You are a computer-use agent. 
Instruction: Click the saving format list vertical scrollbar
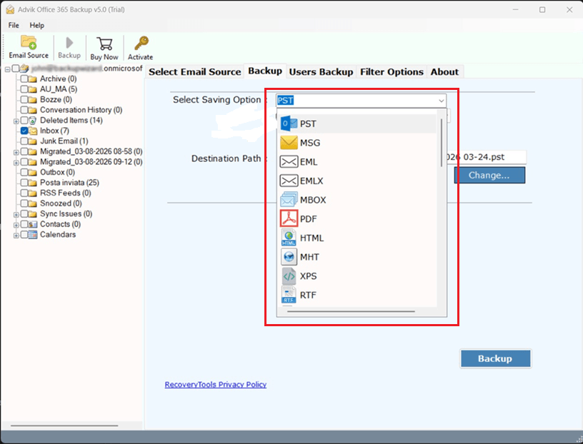click(442, 143)
